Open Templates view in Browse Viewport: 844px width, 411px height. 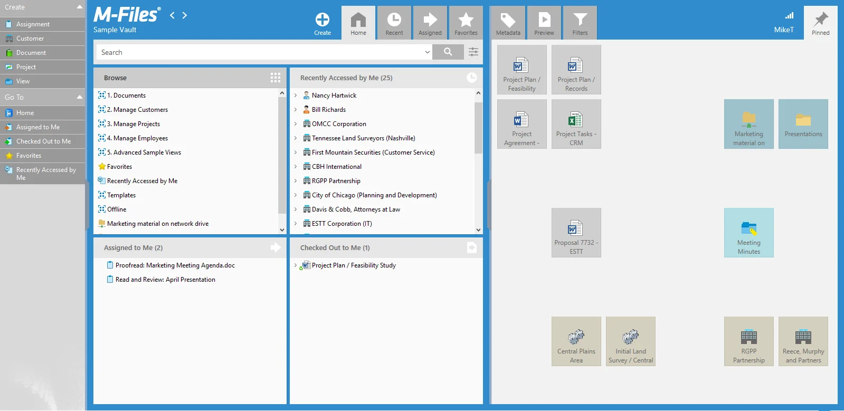[121, 195]
